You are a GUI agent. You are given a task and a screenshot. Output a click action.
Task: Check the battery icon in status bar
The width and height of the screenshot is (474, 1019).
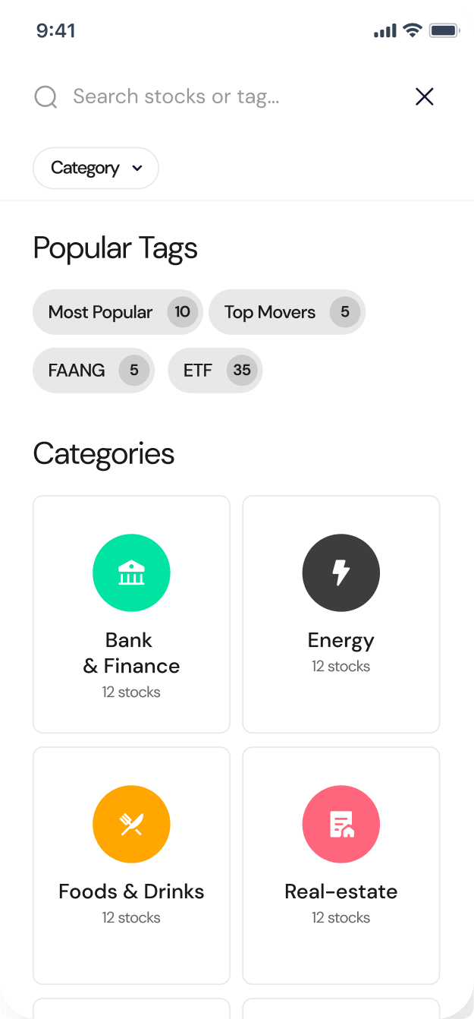(444, 31)
